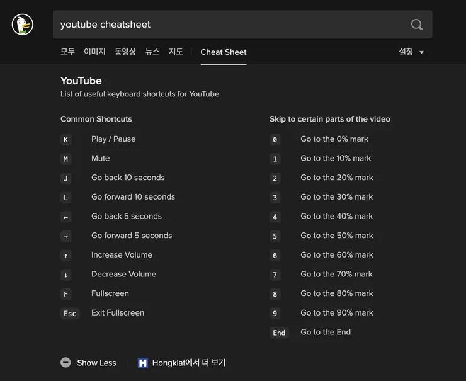Click the 9 key icon
Viewport: 466px width, 381px height.
(275, 314)
